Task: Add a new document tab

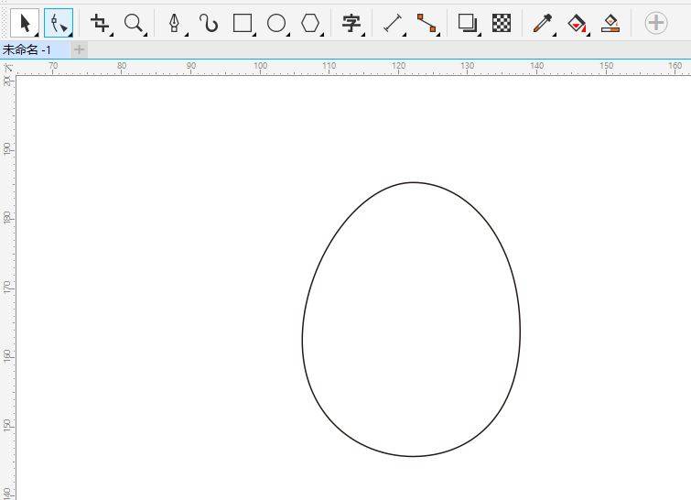Action: (x=80, y=49)
